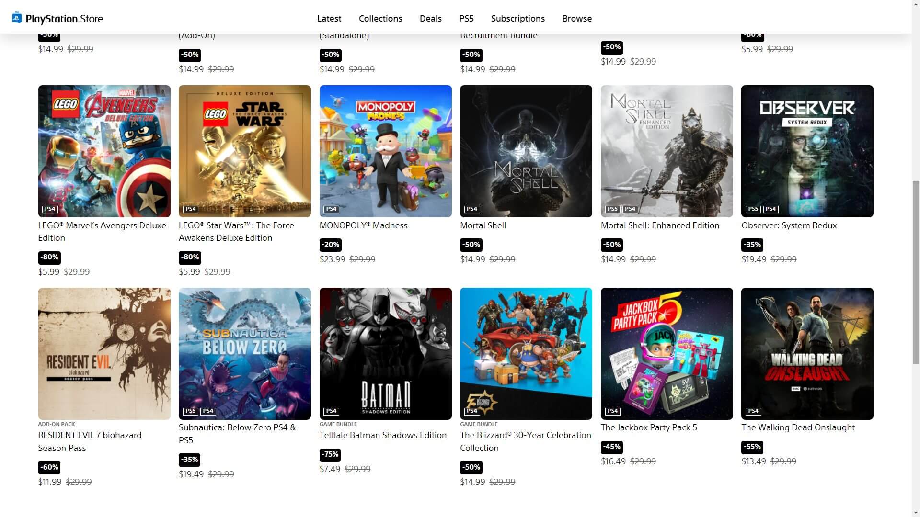Click the -20% badge under MONOPOLY Madness
920x517 pixels.
pyautogui.click(x=331, y=245)
